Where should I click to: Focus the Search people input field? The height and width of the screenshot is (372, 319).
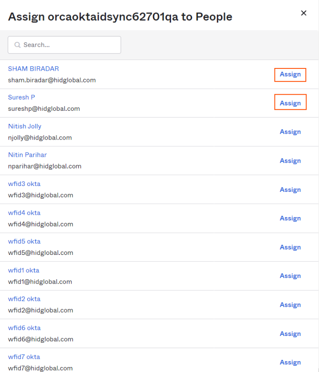click(64, 45)
